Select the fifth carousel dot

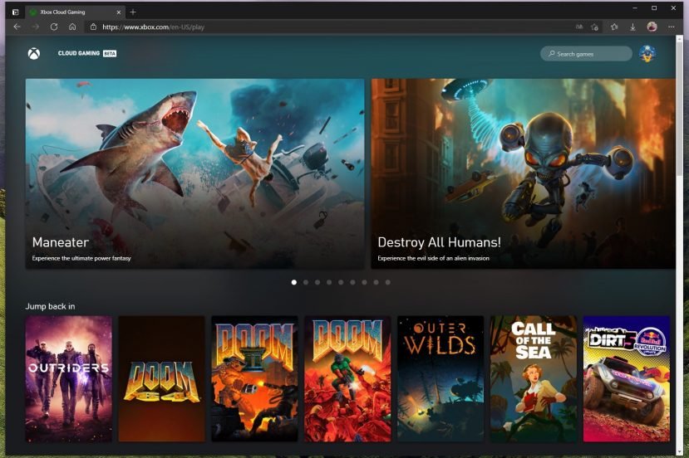(341, 283)
